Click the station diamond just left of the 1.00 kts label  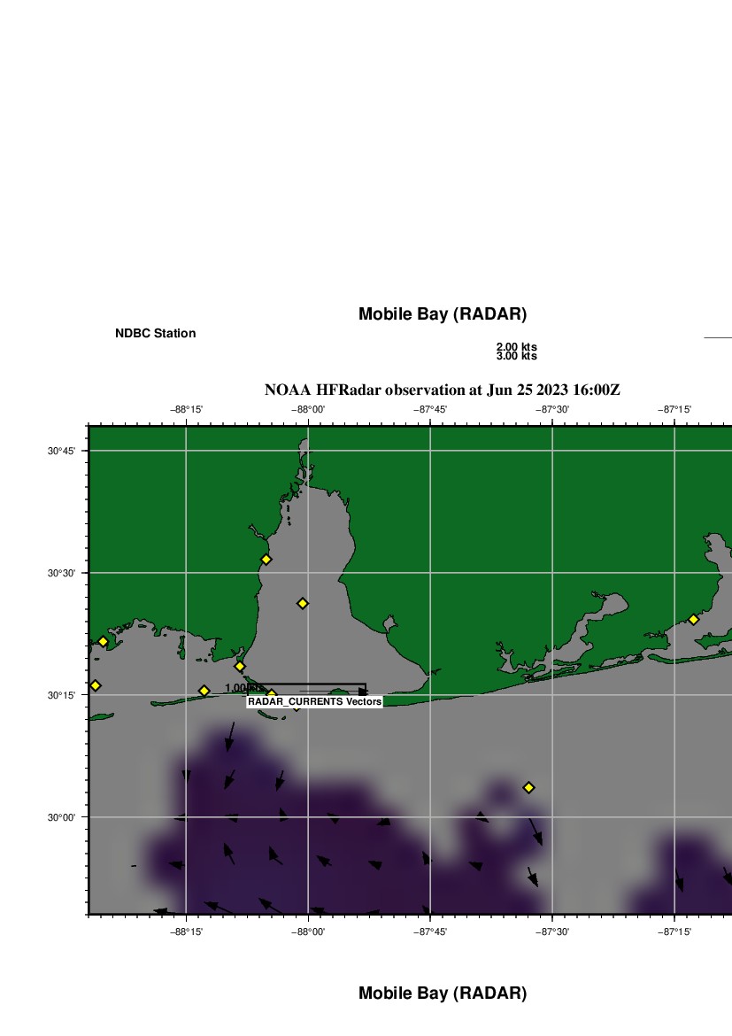coord(204,691)
